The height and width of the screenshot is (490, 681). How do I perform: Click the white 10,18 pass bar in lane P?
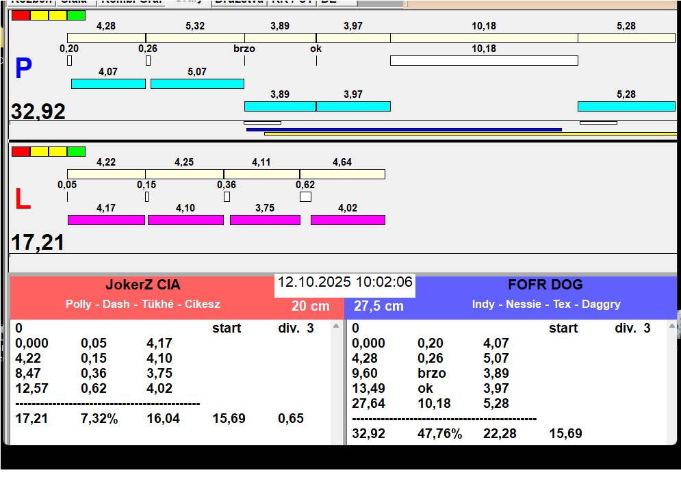tap(484, 60)
